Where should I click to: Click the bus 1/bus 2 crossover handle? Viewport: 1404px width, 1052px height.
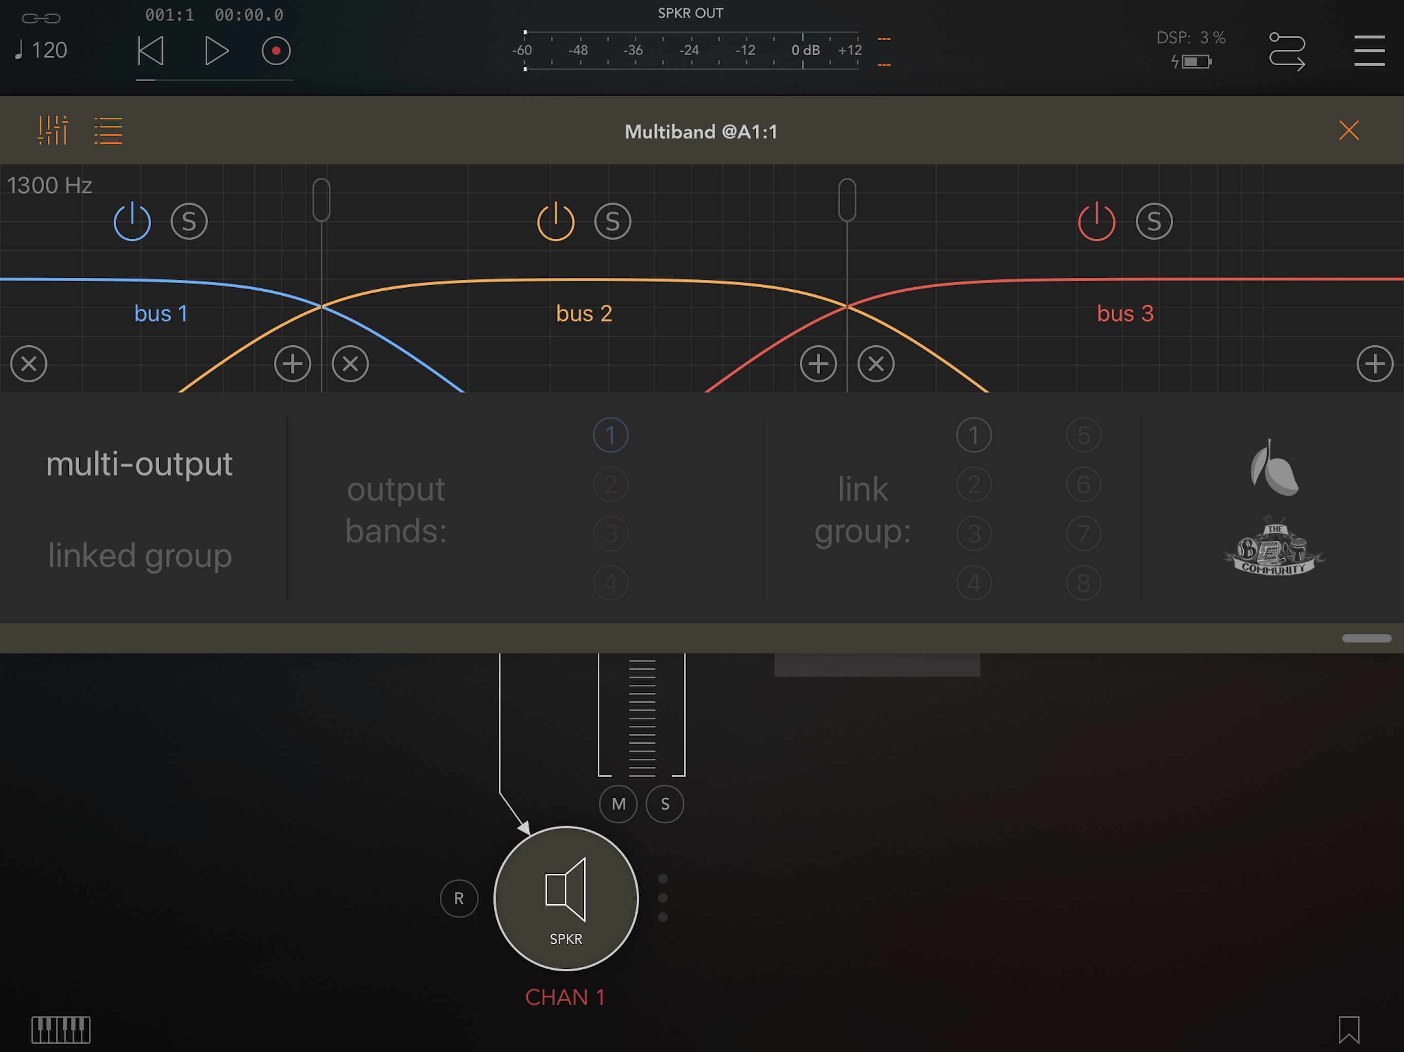tap(321, 200)
